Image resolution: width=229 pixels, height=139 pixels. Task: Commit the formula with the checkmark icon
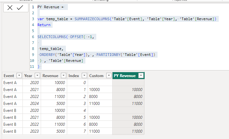tap(20, 8)
